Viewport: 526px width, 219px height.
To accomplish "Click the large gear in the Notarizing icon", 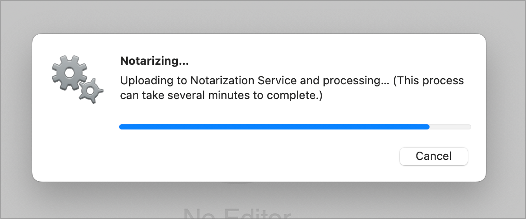I will [x=67, y=72].
